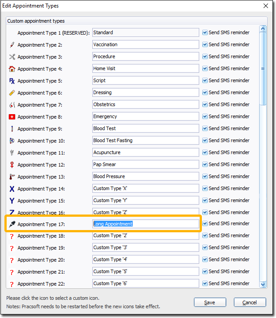Close the Edit Appointment Types dialog

266,6
